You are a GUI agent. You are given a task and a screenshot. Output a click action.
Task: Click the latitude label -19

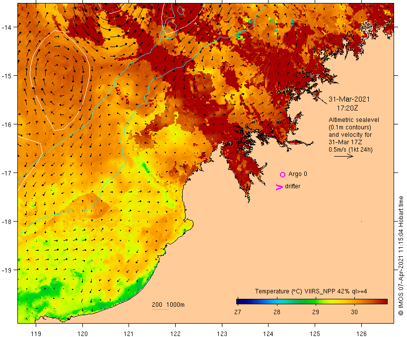point(6,270)
